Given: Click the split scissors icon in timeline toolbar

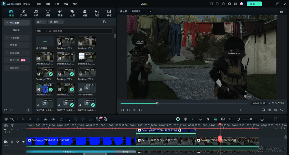Looking at the screenshot, I should [x=45, y=119].
